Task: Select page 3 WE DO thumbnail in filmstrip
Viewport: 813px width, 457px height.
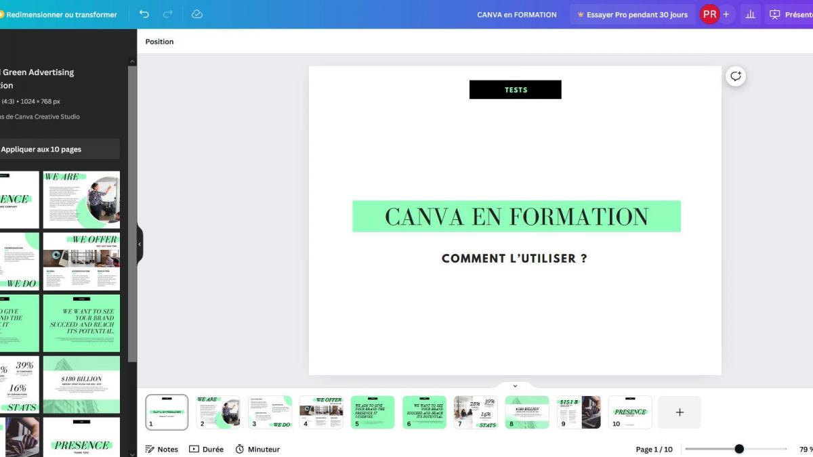Action: tap(270, 412)
